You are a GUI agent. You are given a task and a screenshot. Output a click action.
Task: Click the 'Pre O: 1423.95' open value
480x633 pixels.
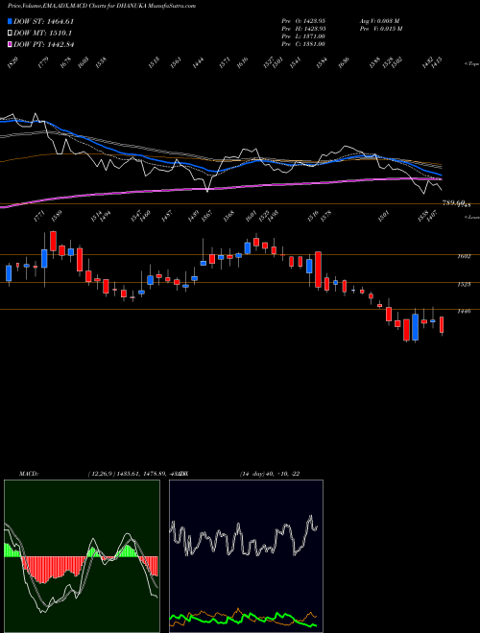[303, 20]
